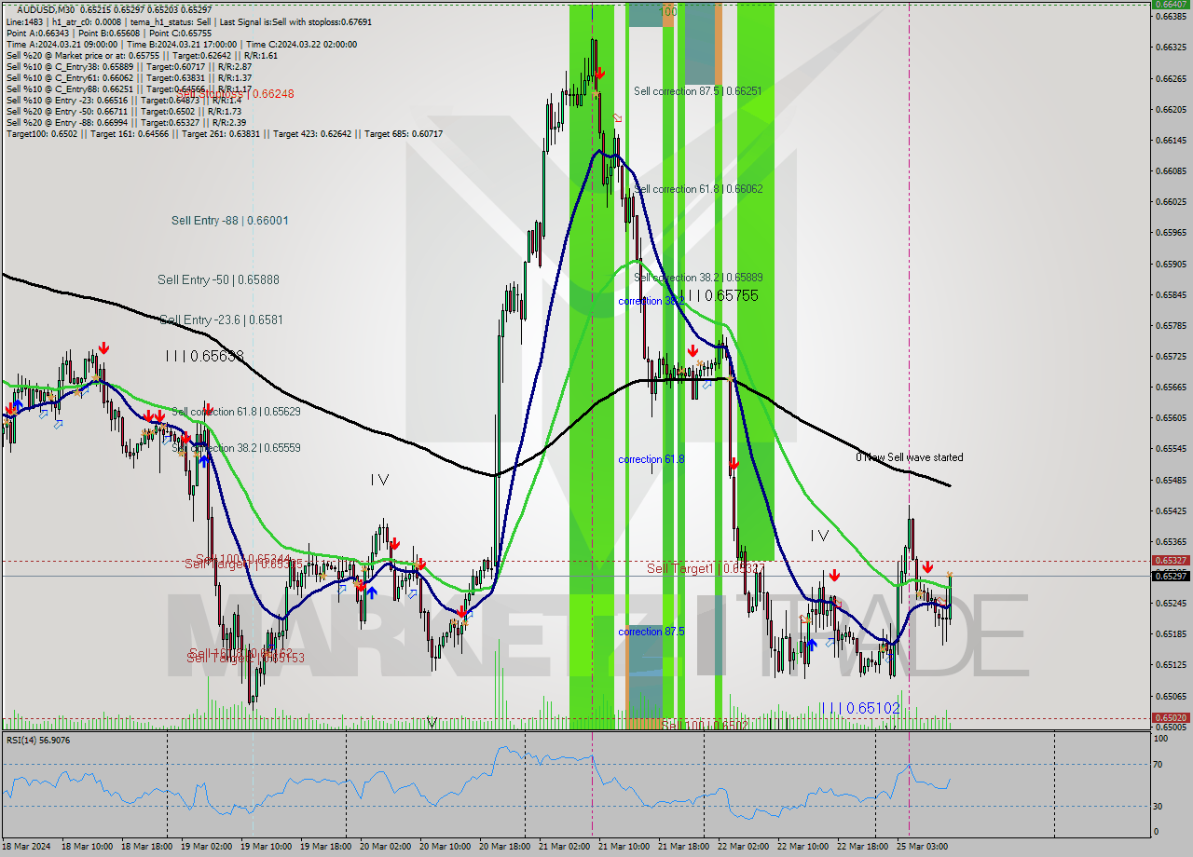Viewport: 1193px width, 857px height.
Task: Select the red 'Sell Stoploss | 0.66248' label
Action: click(x=235, y=93)
